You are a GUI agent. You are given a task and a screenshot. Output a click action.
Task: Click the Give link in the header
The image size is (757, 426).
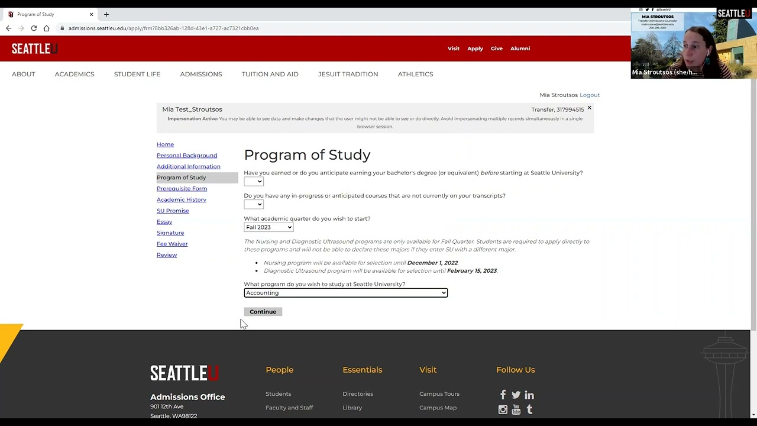click(x=497, y=49)
